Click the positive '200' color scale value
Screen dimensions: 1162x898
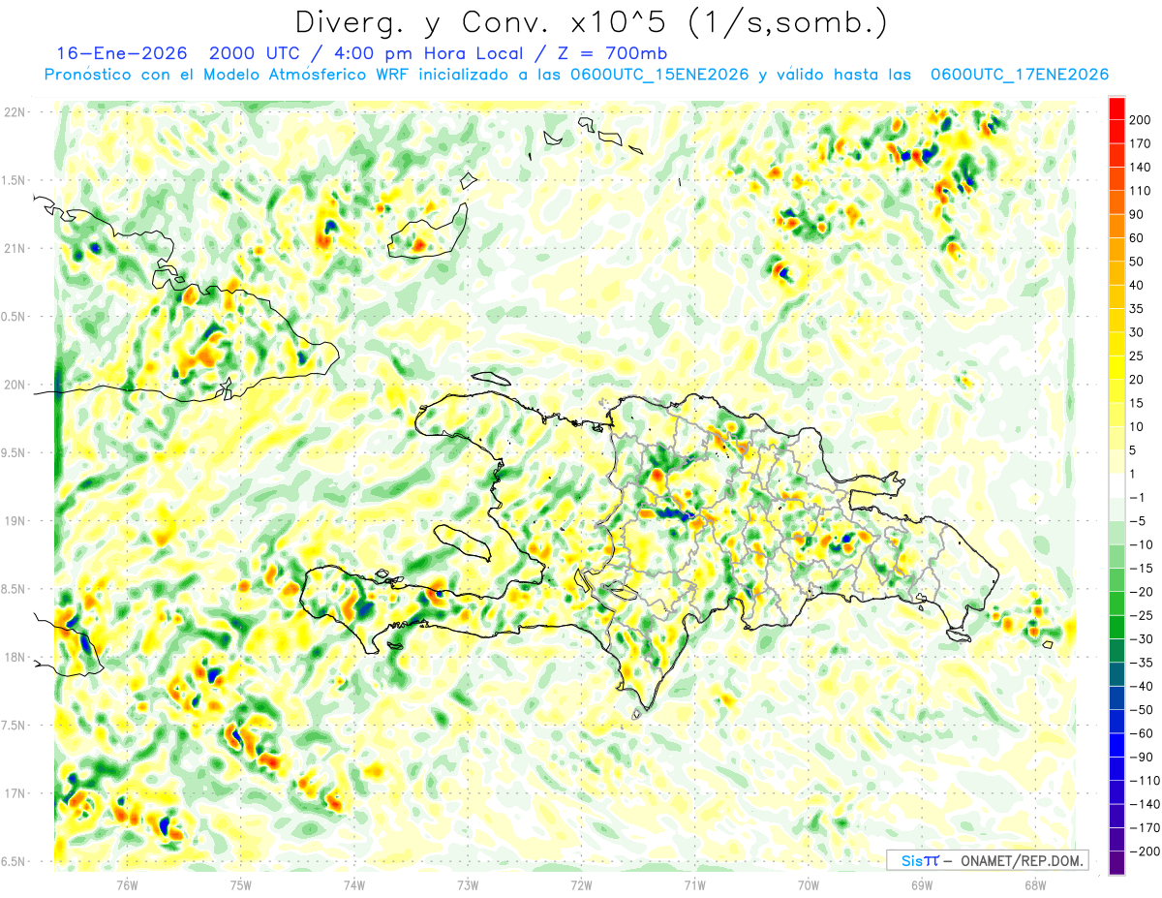click(1141, 120)
